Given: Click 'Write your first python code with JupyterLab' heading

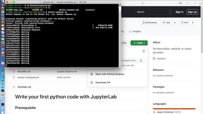Looking at the screenshot, I should click(x=66, y=97).
